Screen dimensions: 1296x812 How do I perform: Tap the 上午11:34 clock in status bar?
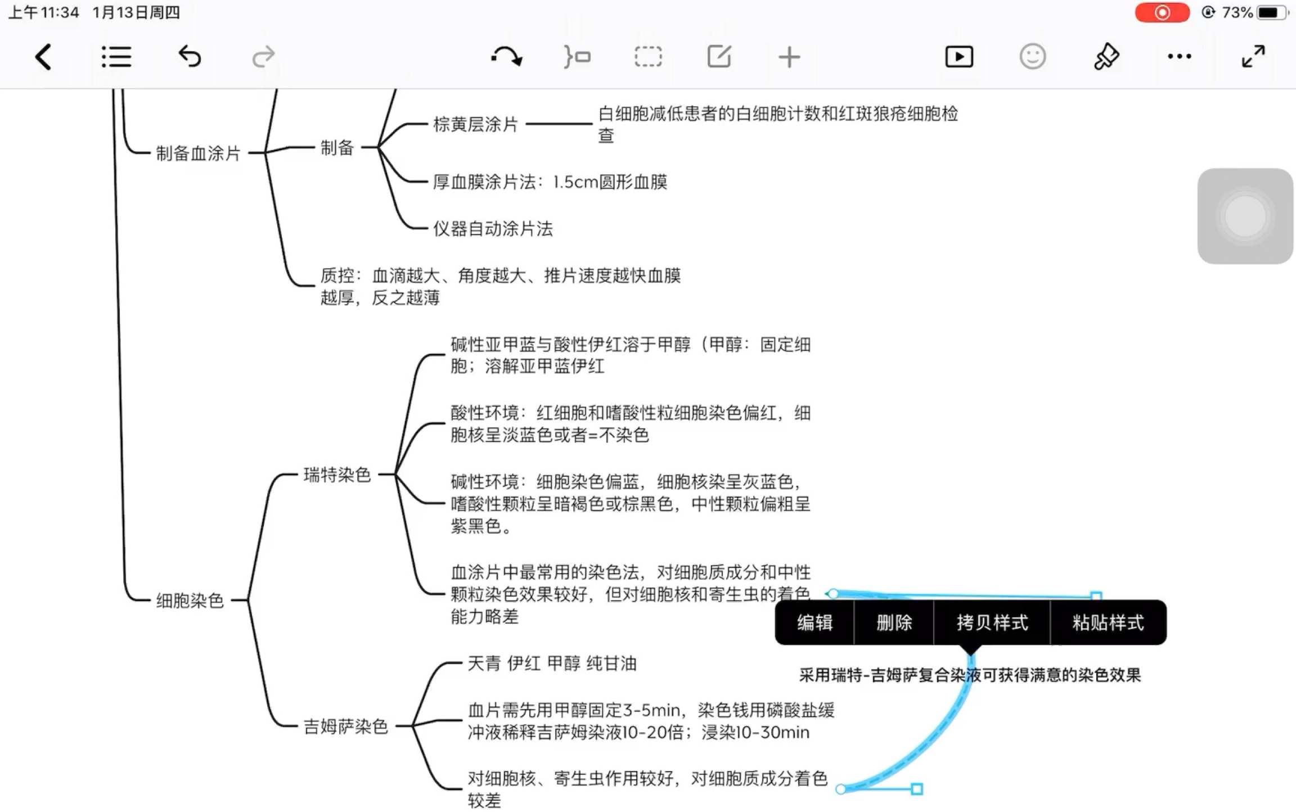tap(44, 12)
